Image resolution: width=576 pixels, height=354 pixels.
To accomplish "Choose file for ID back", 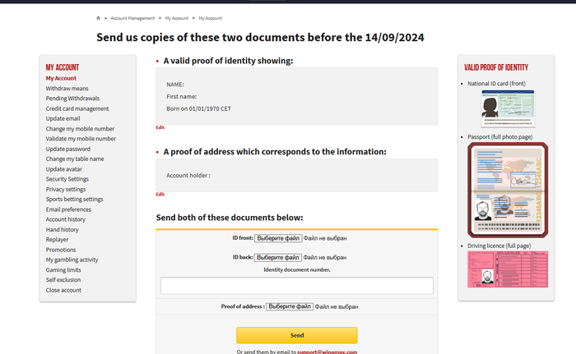I will coord(277,257).
